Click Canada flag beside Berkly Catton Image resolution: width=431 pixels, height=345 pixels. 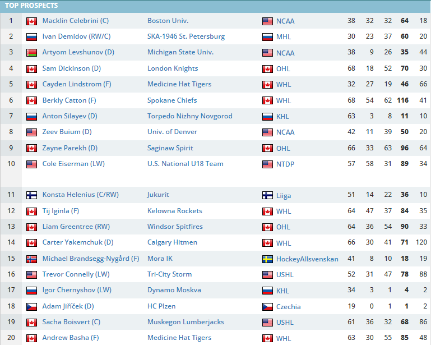[31, 100]
